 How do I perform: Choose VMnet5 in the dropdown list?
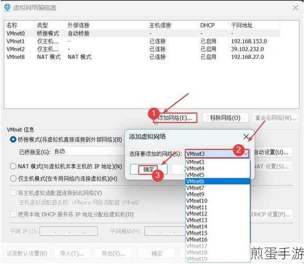217,175
